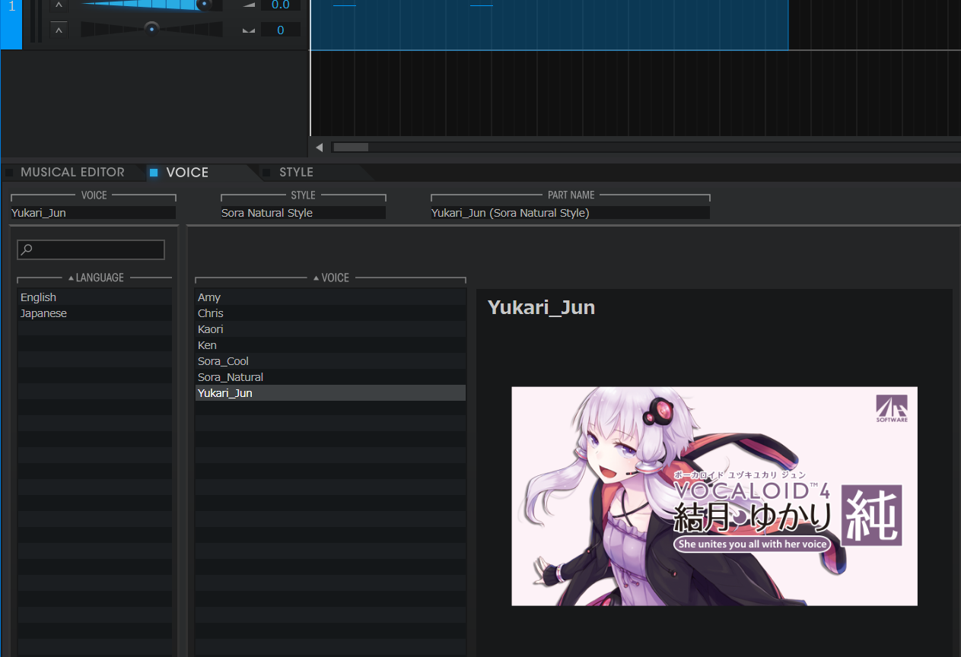The height and width of the screenshot is (657, 961).
Task: Click the track 1 volume icon
Action: (249, 5)
